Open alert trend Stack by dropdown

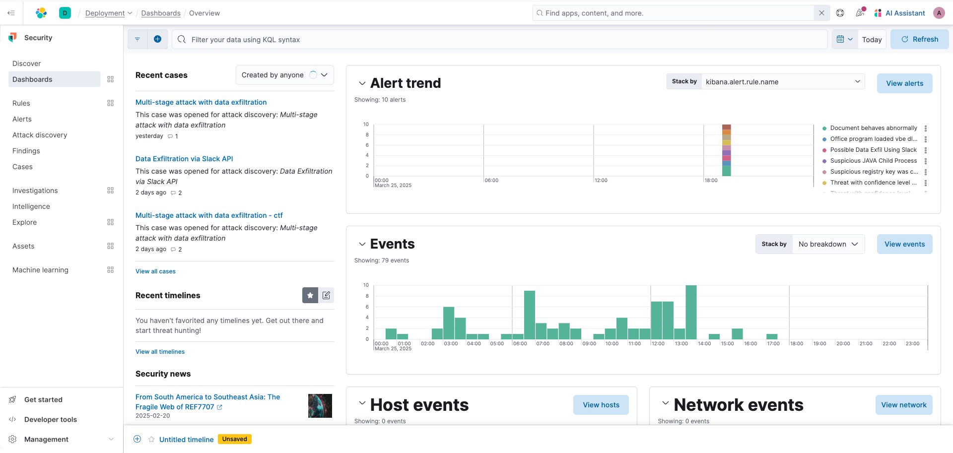point(783,82)
